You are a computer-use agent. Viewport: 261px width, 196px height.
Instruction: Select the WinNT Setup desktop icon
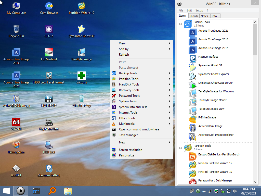[81, 101]
